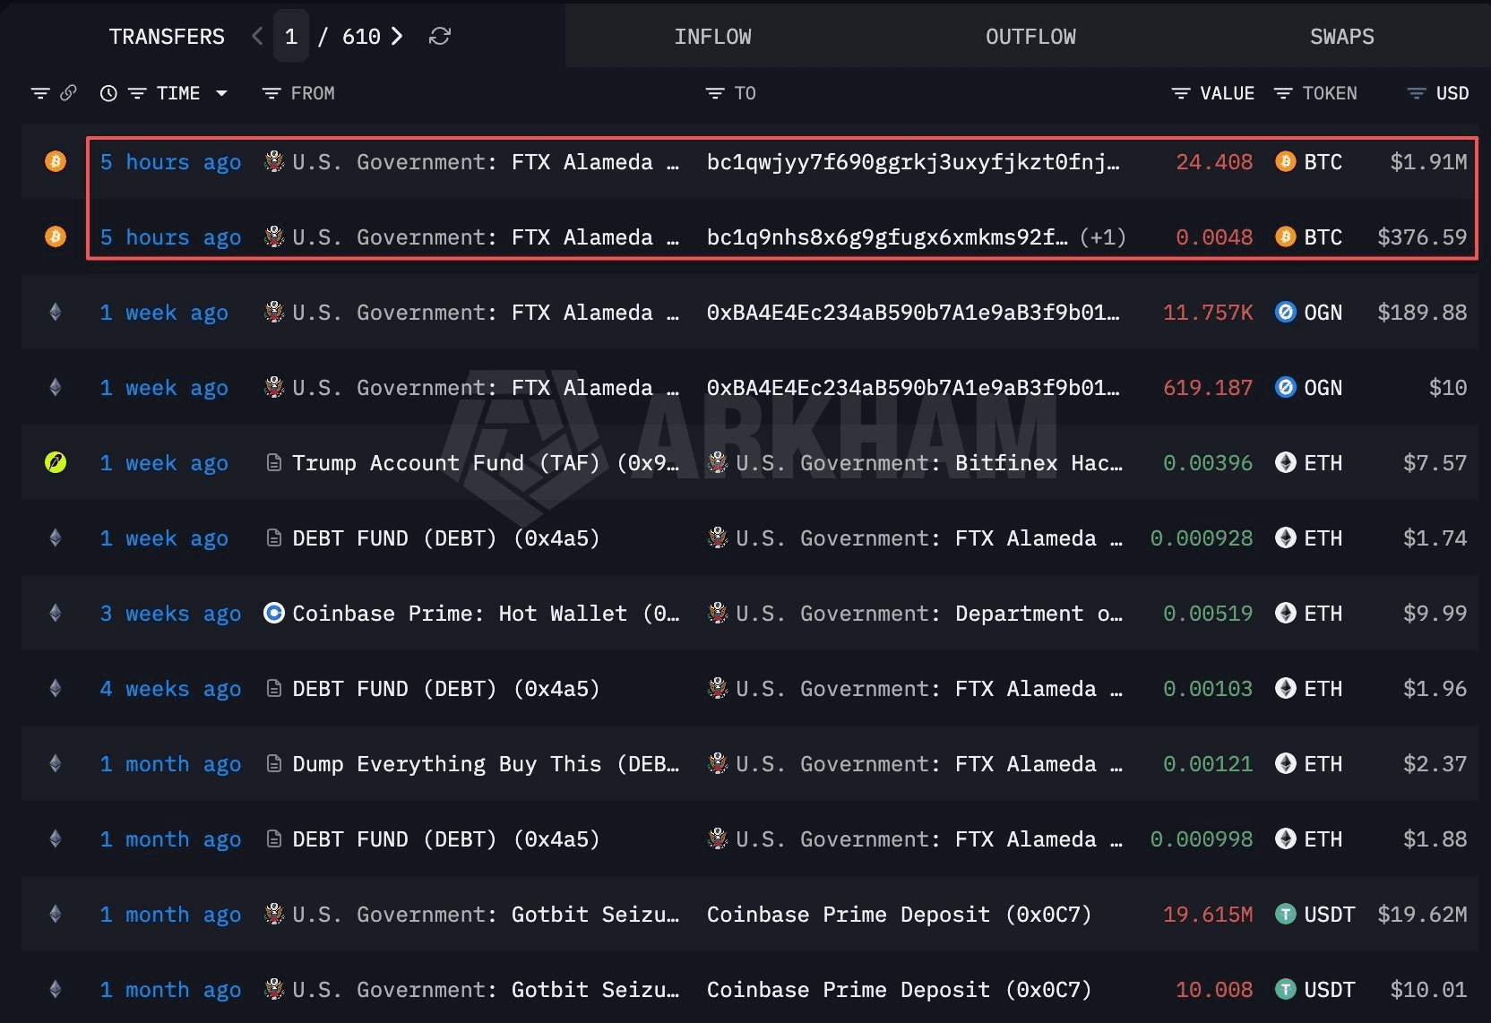
Task: Open the VALUE column filter
Action: [x=1181, y=93]
